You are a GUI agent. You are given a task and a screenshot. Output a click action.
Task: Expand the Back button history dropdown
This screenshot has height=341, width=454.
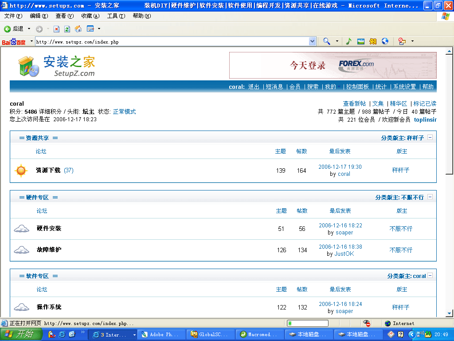pyautogui.click(x=29, y=29)
